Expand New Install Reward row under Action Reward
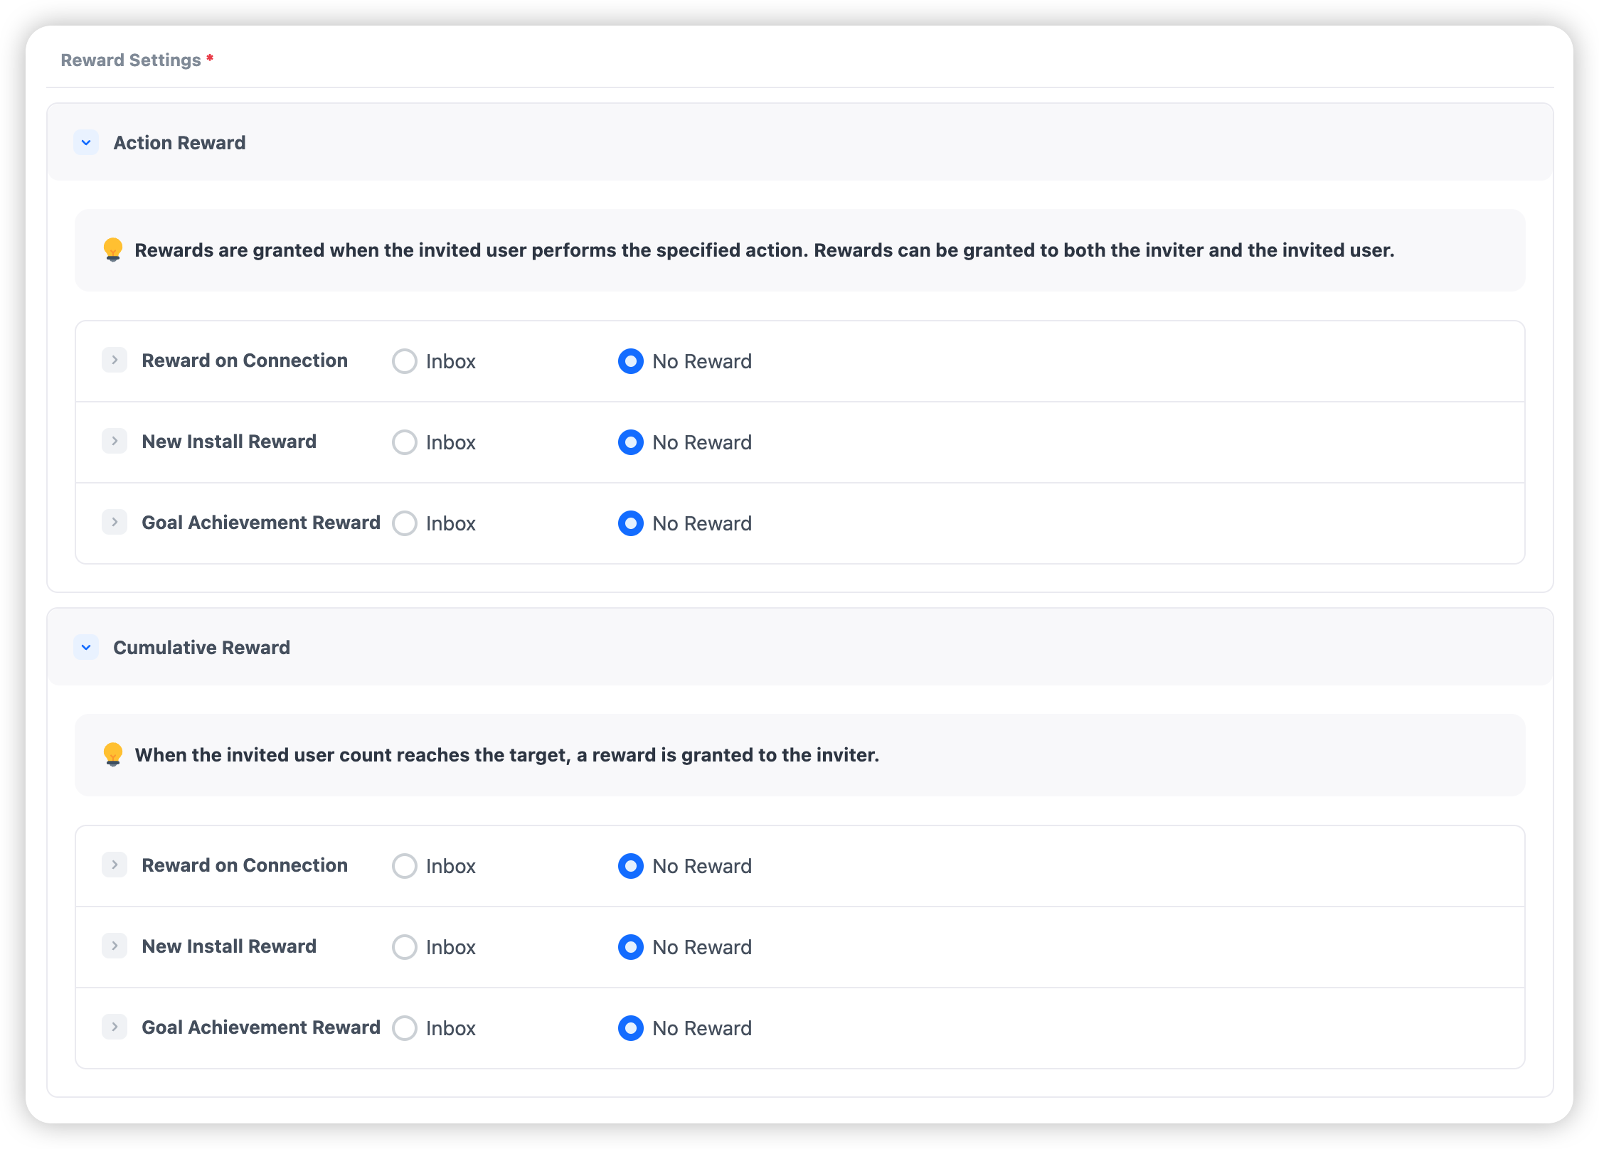The image size is (1599, 1149). (115, 442)
